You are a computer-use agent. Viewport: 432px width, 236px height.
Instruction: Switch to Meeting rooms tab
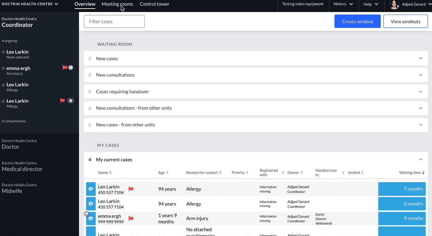click(x=117, y=4)
